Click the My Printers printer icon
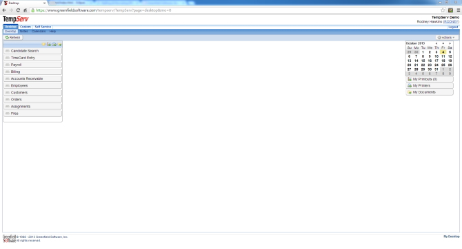Image resolution: width=462 pixels, height=249 pixels. (410, 85)
